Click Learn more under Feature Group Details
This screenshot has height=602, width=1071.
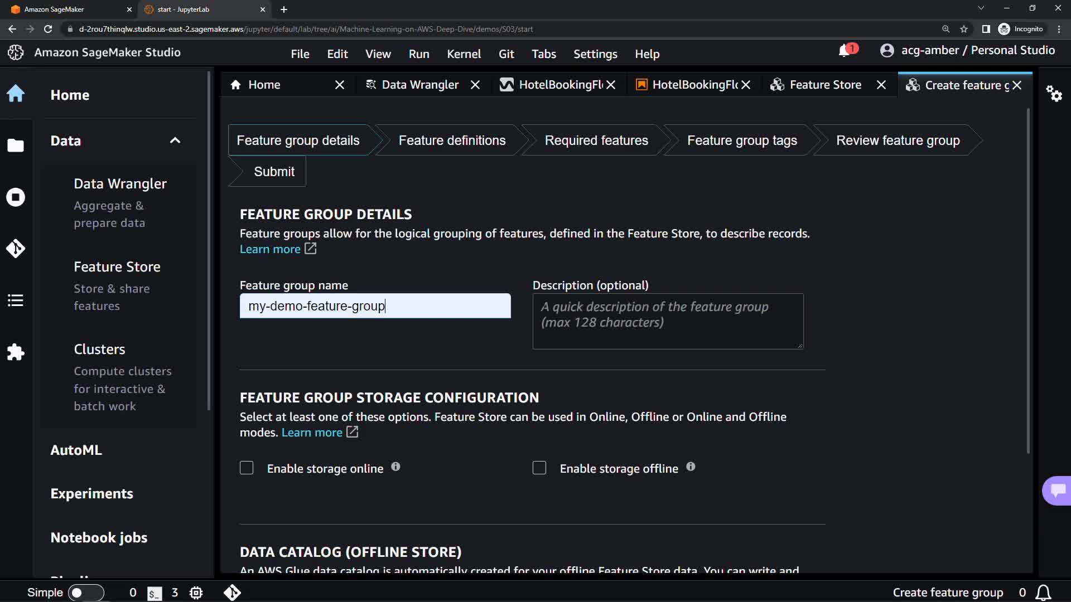pos(271,249)
